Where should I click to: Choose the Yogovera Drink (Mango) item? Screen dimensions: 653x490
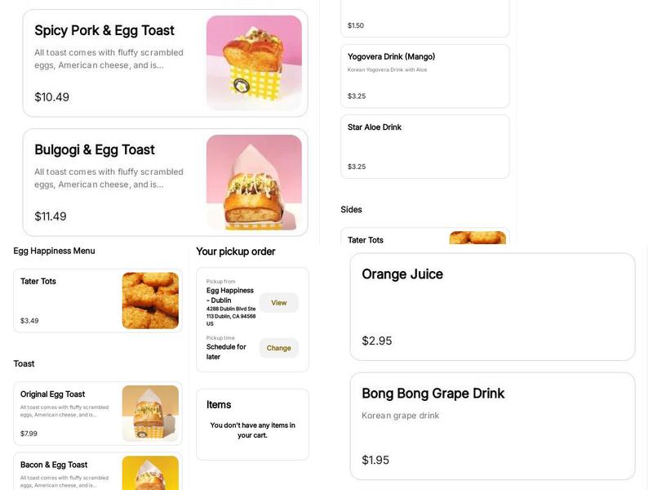pyautogui.click(x=424, y=75)
